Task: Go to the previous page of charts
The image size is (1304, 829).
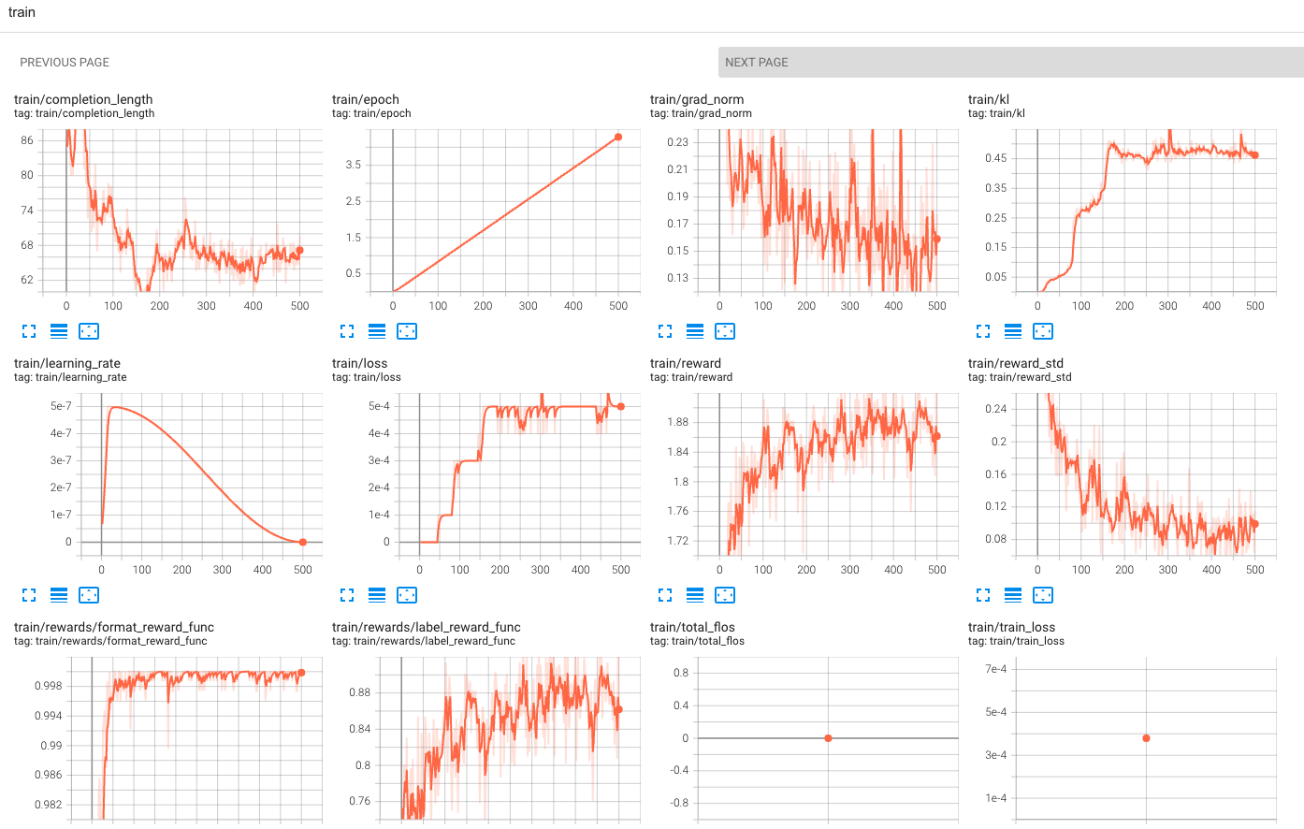Action: (65, 63)
